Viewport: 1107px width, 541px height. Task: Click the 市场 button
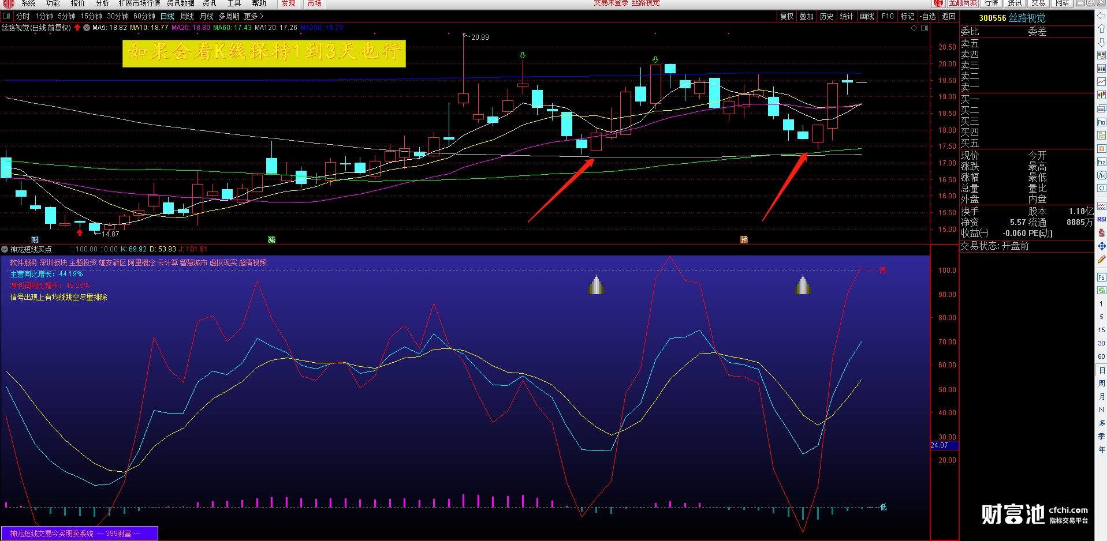click(314, 3)
